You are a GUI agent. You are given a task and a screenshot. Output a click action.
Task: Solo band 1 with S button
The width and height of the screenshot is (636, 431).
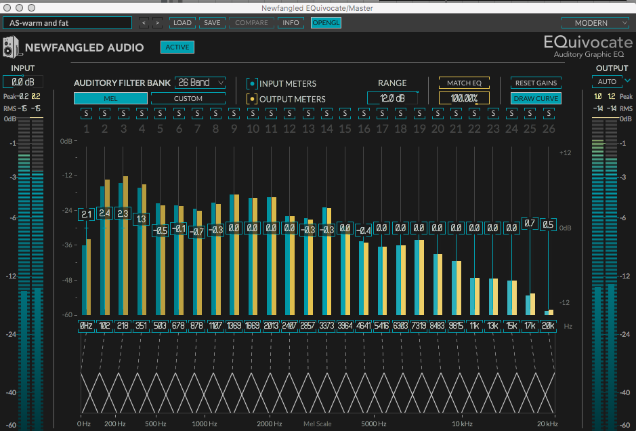[86, 114]
